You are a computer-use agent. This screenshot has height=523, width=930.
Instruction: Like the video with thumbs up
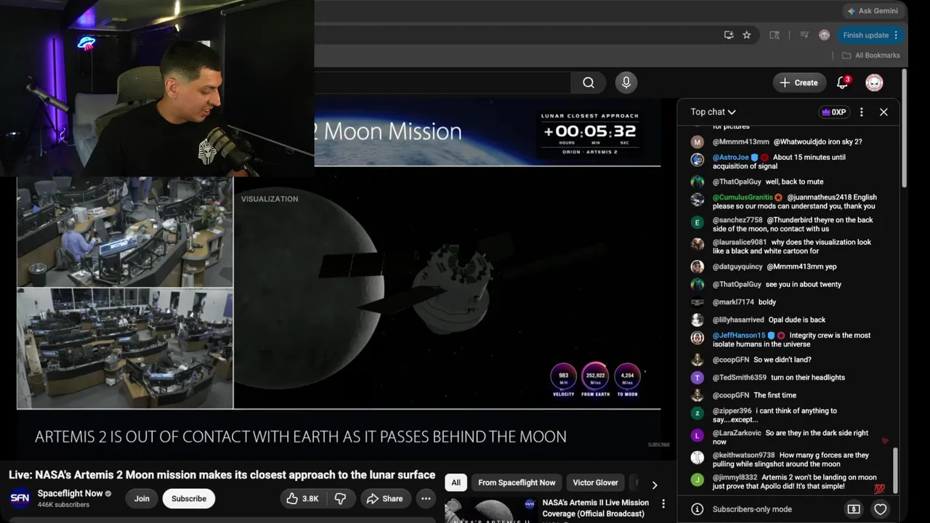coord(302,498)
